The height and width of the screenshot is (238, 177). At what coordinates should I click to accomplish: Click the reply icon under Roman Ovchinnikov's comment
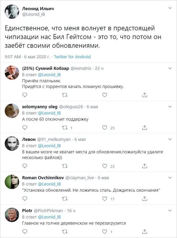(x=25, y=199)
